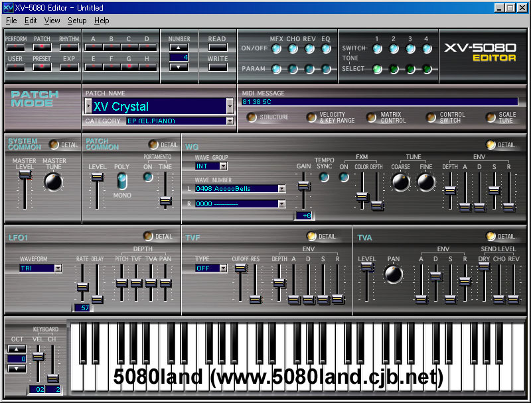This screenshot has width=531, height=403.
Task: Open the Structure panel button
Action: 252,117
